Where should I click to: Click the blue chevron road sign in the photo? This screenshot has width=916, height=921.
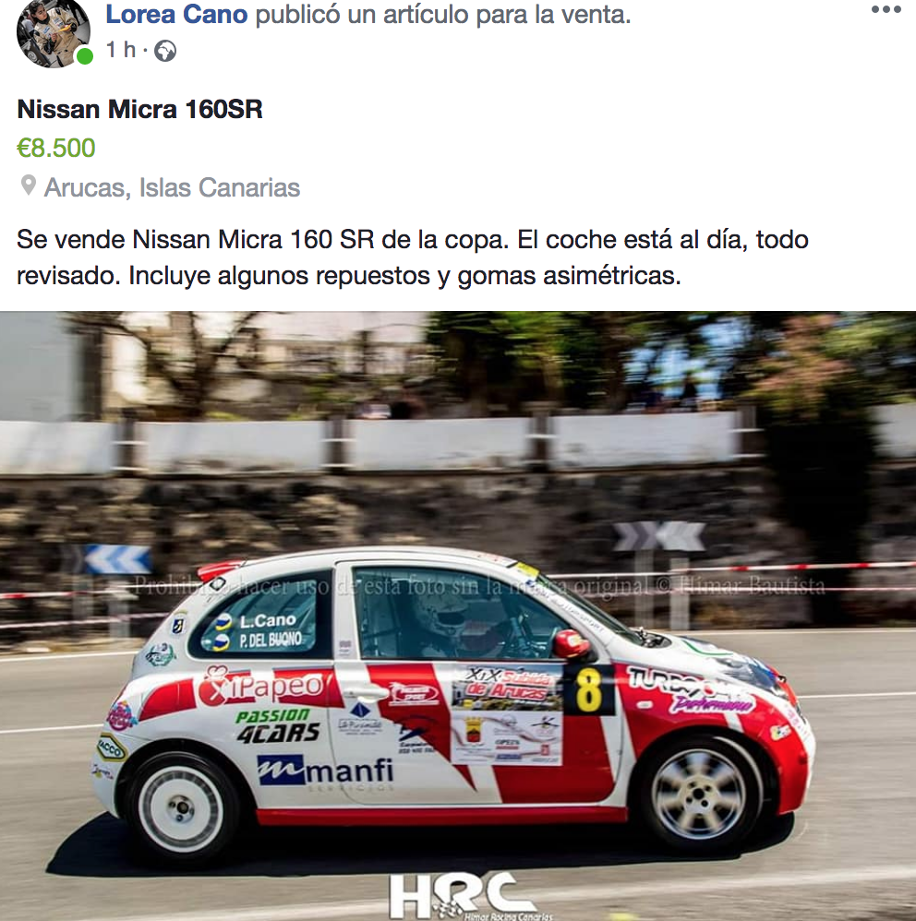(117, 560)
